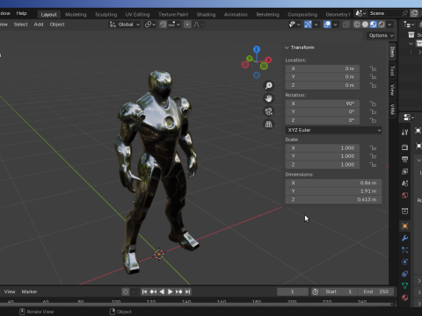Switch to the Sculpting workspace tab
422x316 pixels.
coord(105,14)
